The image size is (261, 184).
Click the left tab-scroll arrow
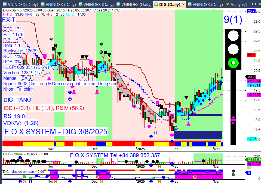tap(252, 4)
